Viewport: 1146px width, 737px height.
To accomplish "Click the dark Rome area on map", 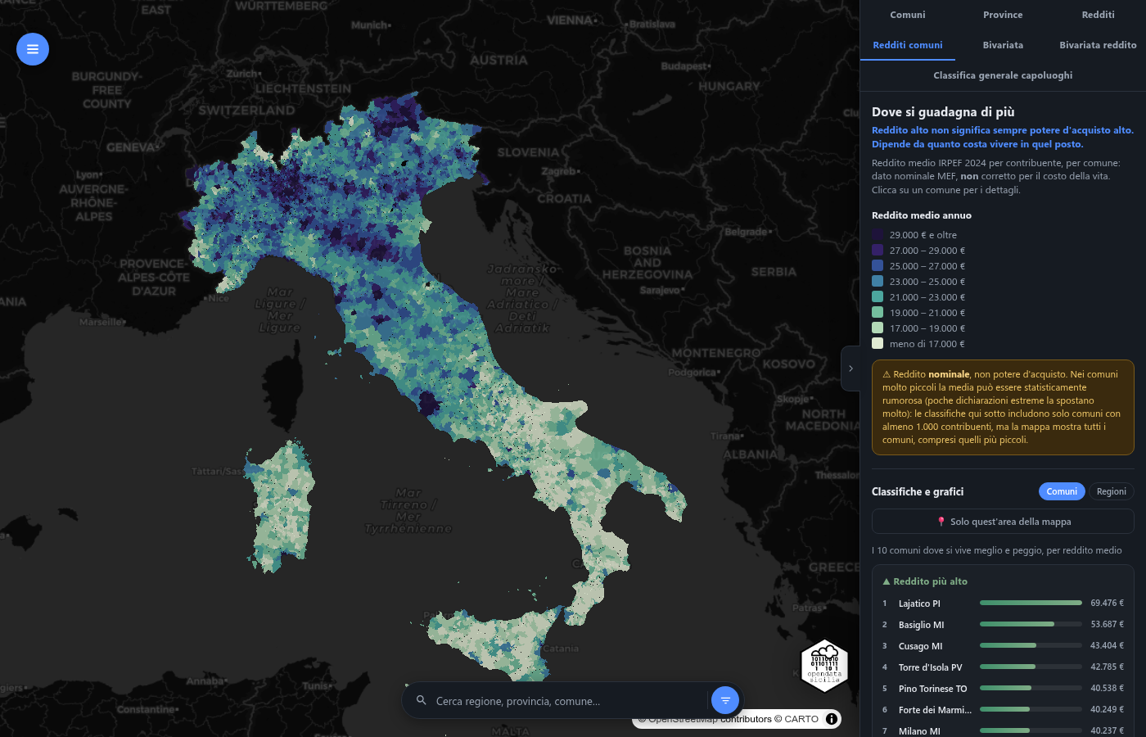I will point(429,404).
